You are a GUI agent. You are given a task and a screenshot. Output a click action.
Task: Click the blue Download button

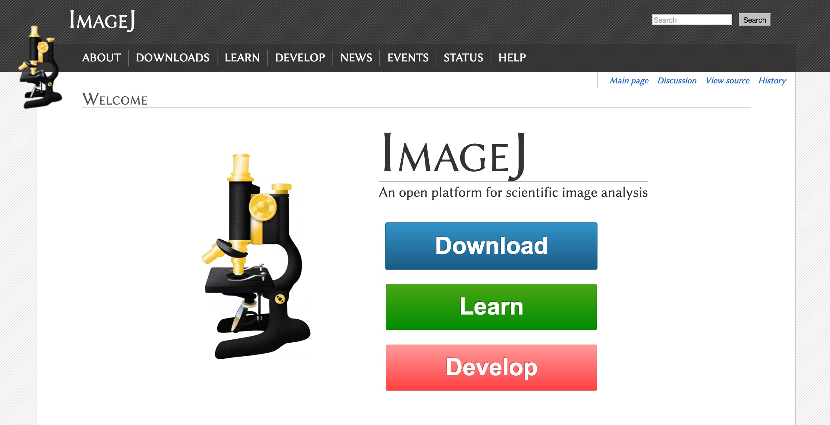[491, 246]
